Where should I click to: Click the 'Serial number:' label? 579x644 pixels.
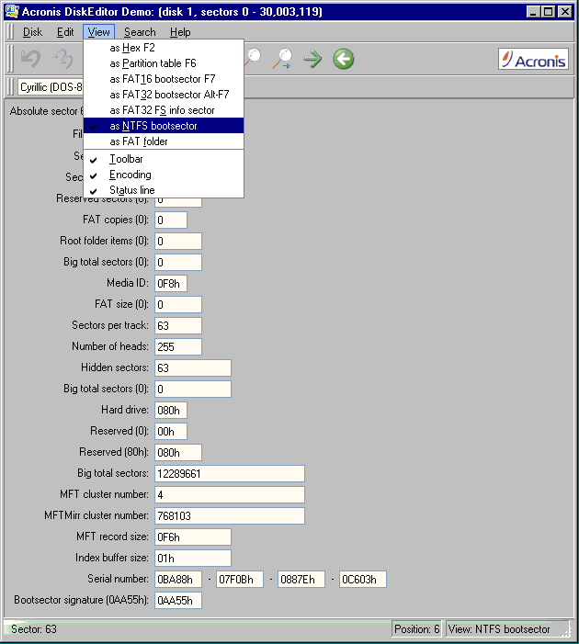(118, 579)
